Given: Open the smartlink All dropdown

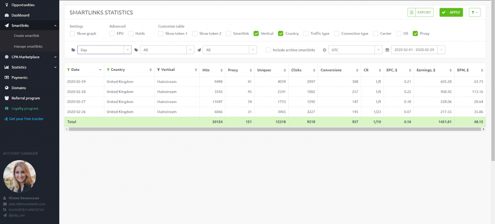Looking at the screenshot, I should point(230,50).
